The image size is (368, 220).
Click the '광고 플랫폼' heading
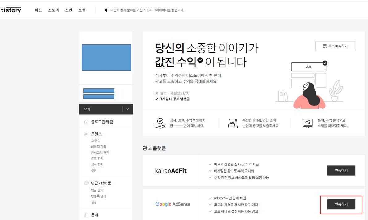click(x=154, y=148)
